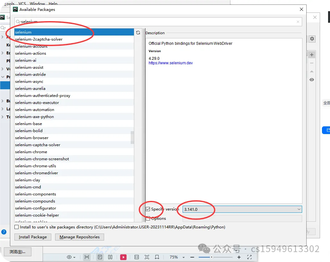Screen dimensions: 330x262
Task: Select selenium-chrome-screenshot in the list
Action: point(74,159)
